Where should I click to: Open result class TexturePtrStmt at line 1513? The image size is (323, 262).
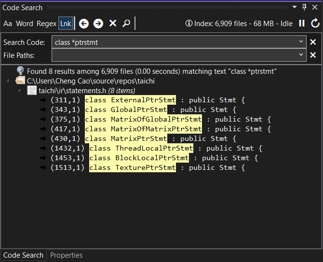(148, 168)
